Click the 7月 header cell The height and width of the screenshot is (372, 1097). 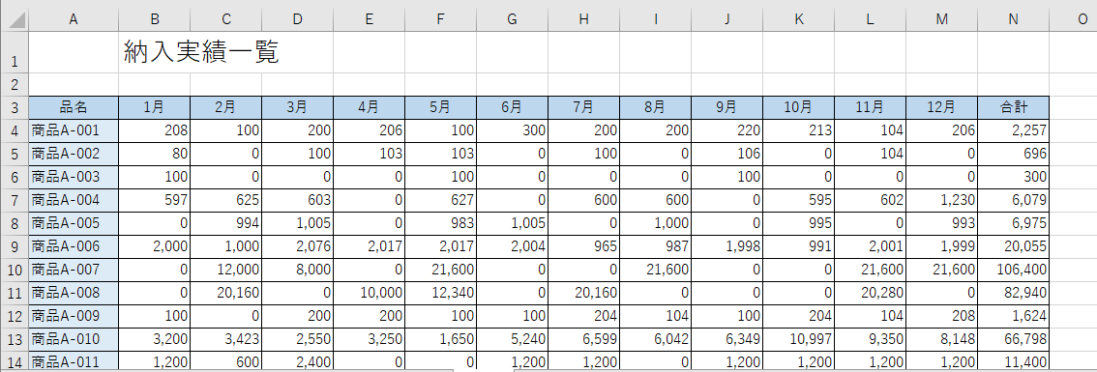coord(583,107)
